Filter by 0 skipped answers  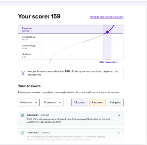coord(115,103)
